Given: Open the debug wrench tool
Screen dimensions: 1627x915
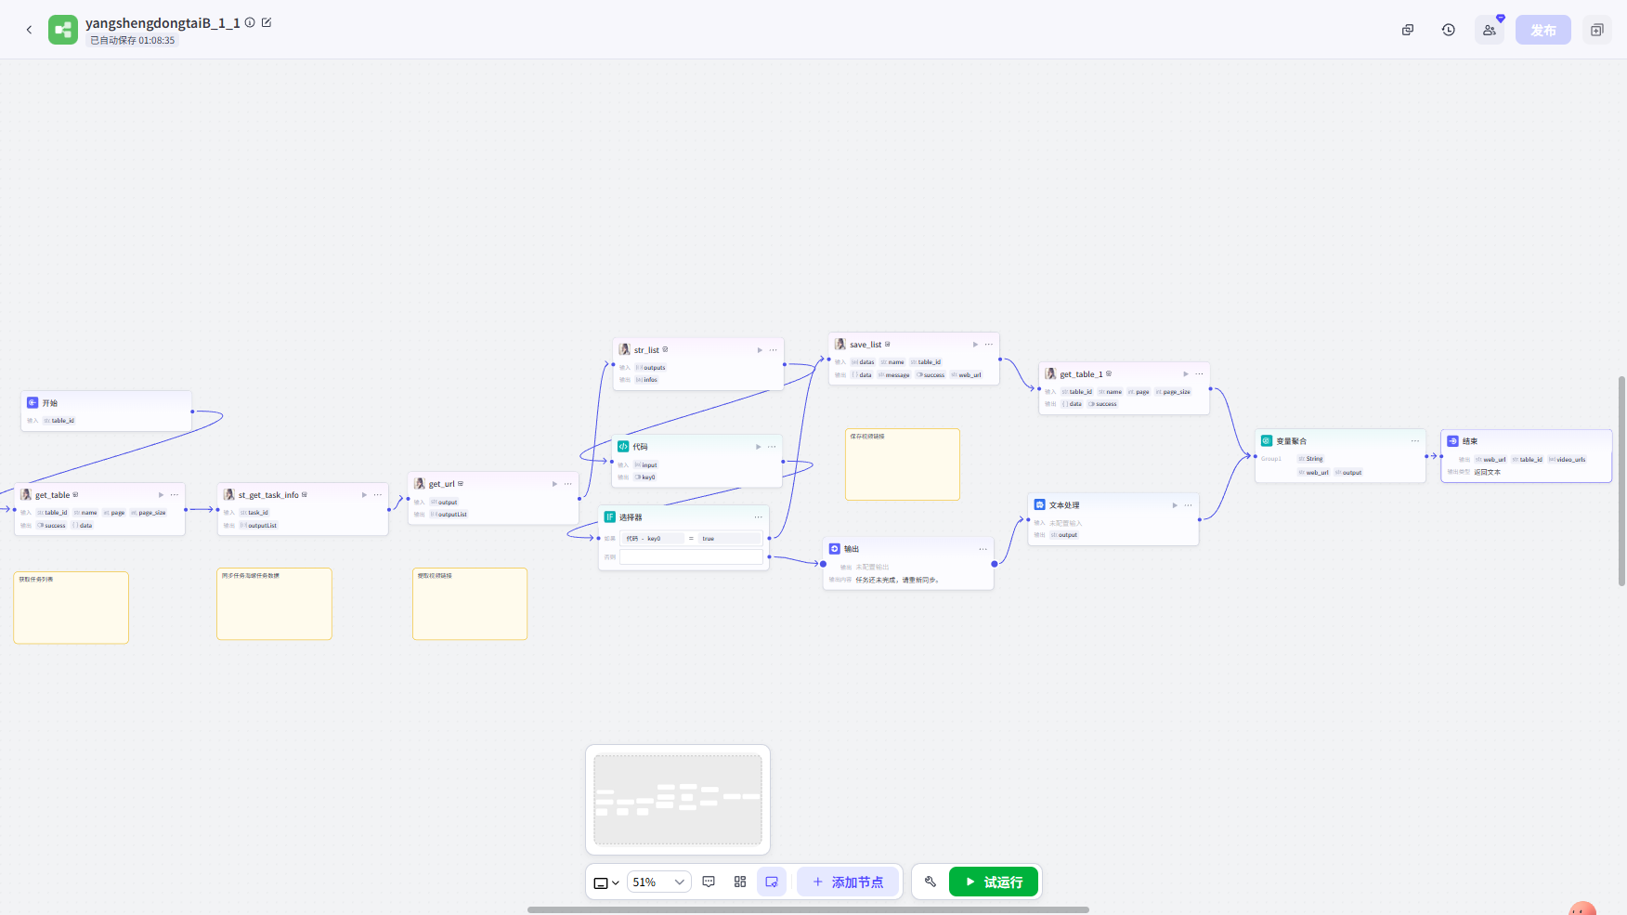Looking at the screenshot, I should pos(931,882).
